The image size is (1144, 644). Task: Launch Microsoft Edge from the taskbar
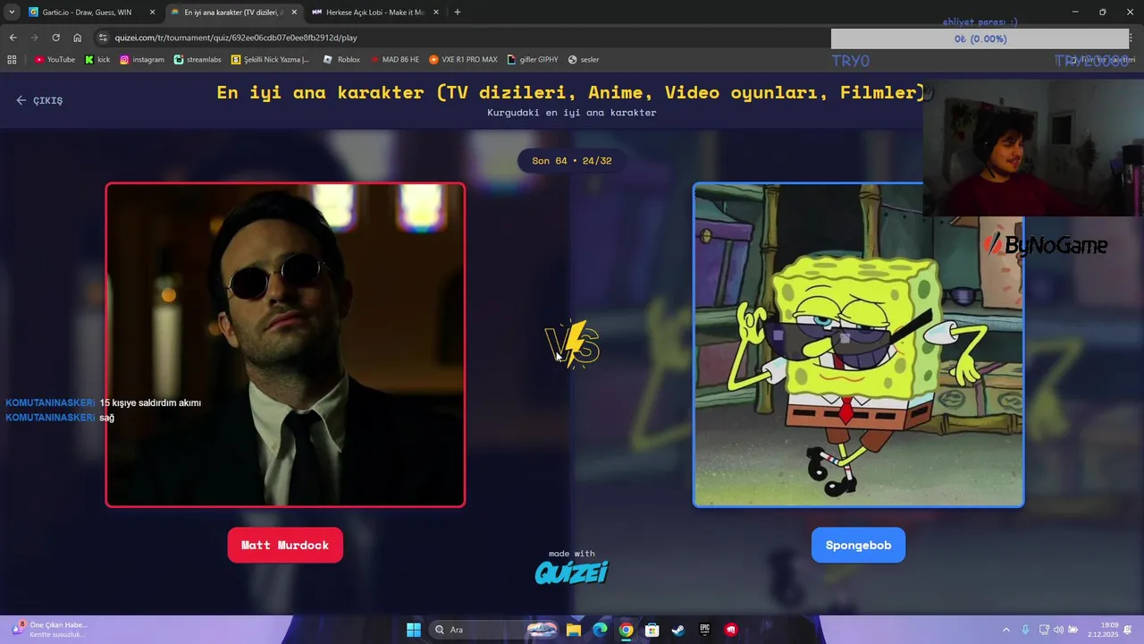600,630
